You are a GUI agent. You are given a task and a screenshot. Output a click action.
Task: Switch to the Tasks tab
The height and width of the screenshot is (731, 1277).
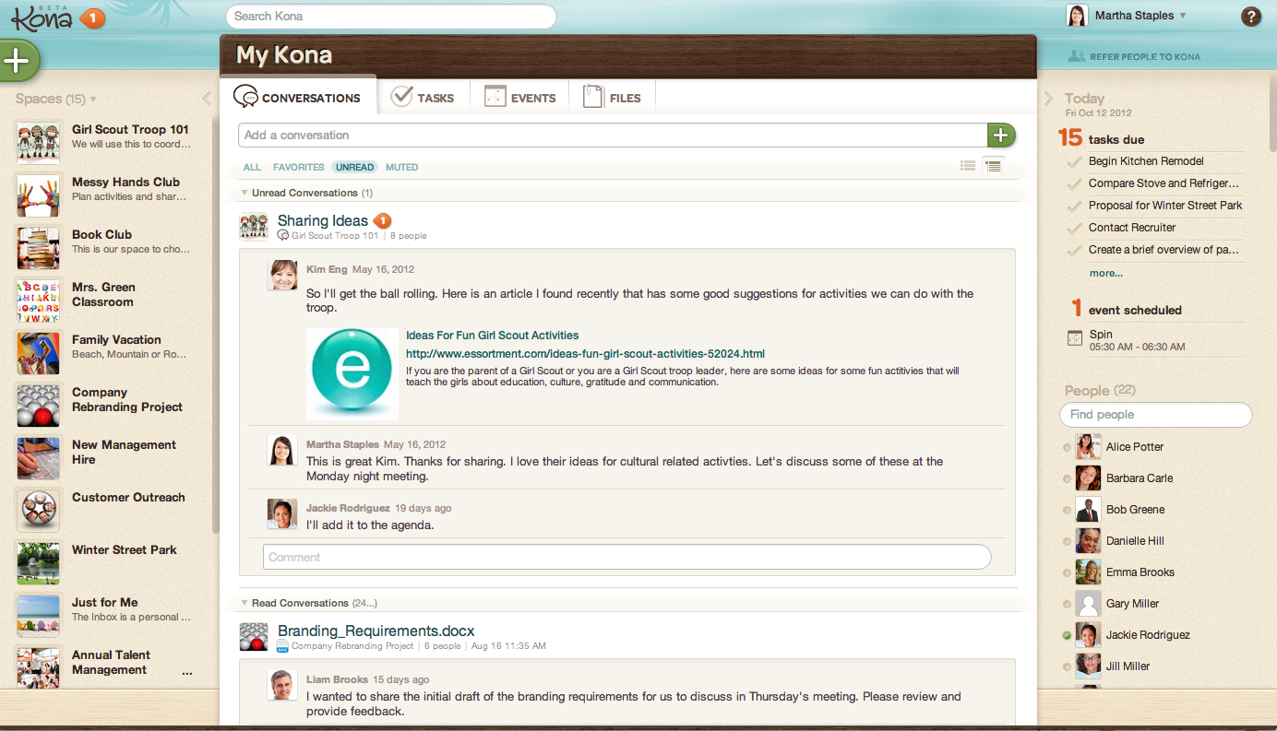pos(424,97)
